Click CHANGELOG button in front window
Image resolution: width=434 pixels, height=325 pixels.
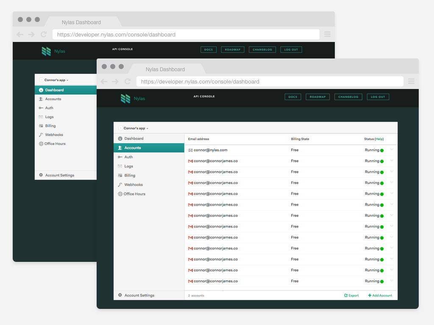pos(348,97)
